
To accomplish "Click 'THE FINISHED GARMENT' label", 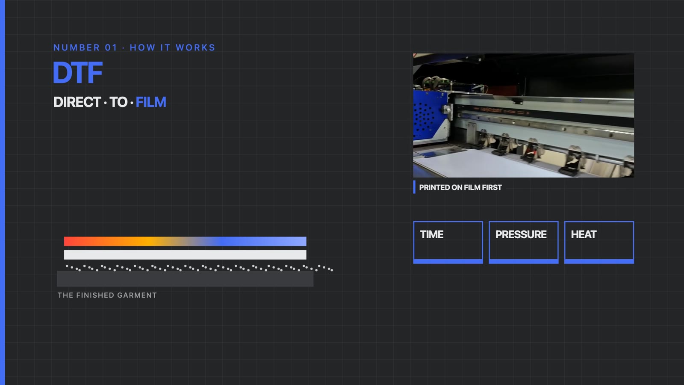I will point(107,295).
